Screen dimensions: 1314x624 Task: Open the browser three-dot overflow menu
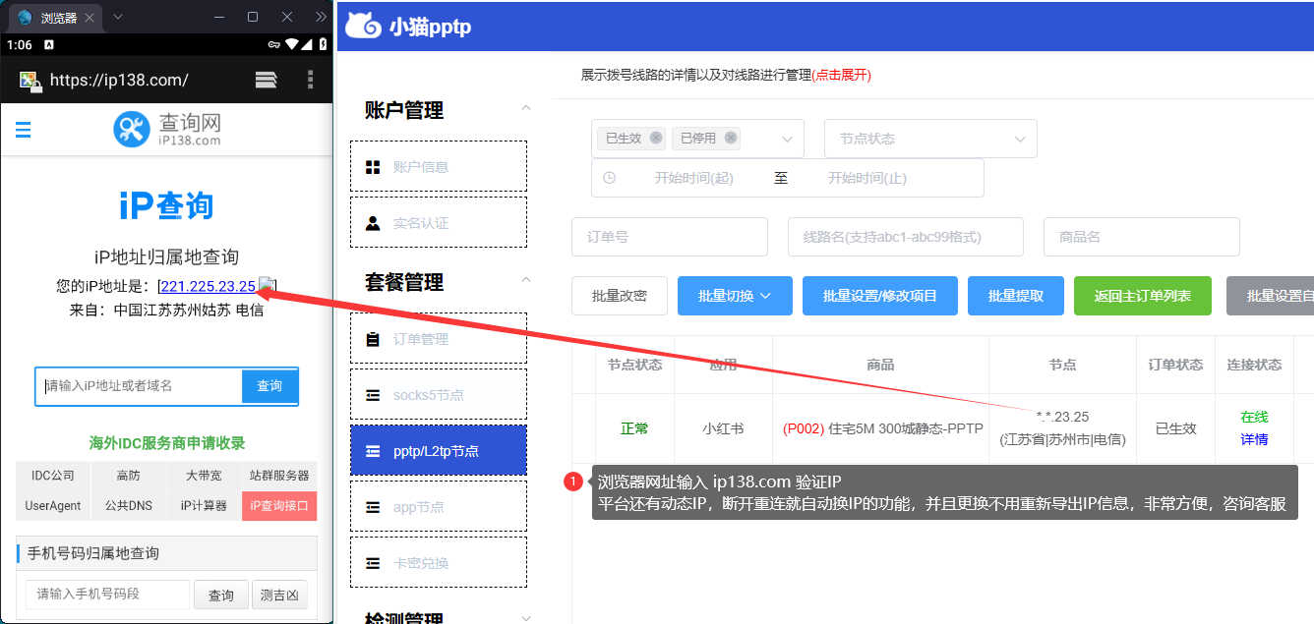coord(311,80)
